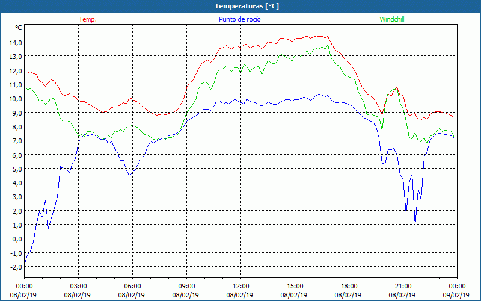This screenshot has height=301, width=481.
Task: Click the 09:00 time label
Action: [186, 287]
